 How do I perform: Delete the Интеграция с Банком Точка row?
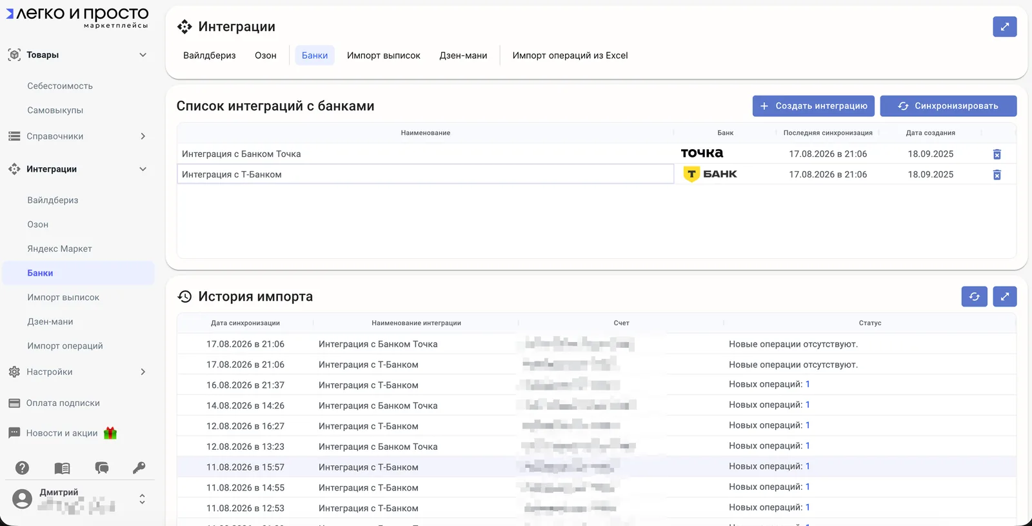click(x=997, y=154)
